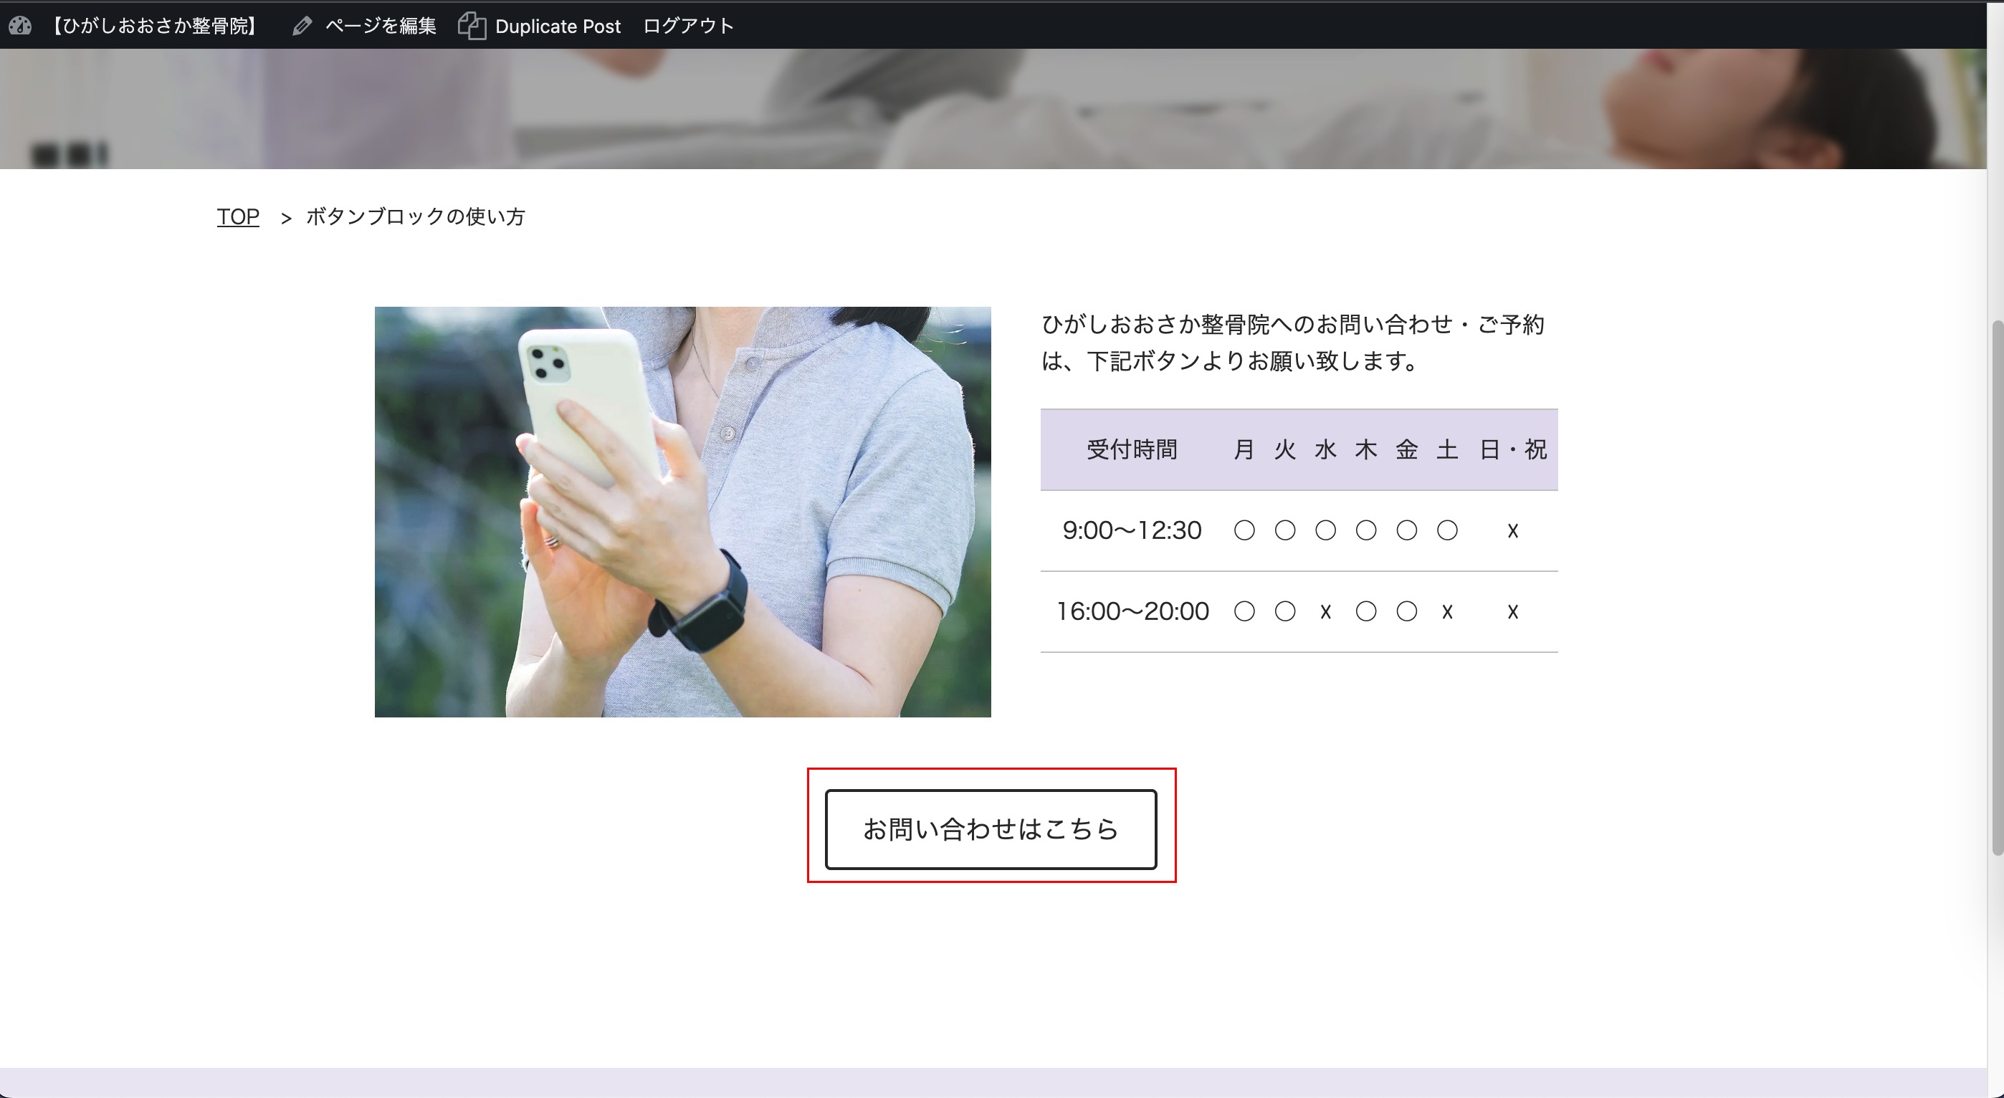The width and height of the screenshot is (2004, 1098).
Task: Click the Duplicate Post copy icon
Action: [472, 26]
